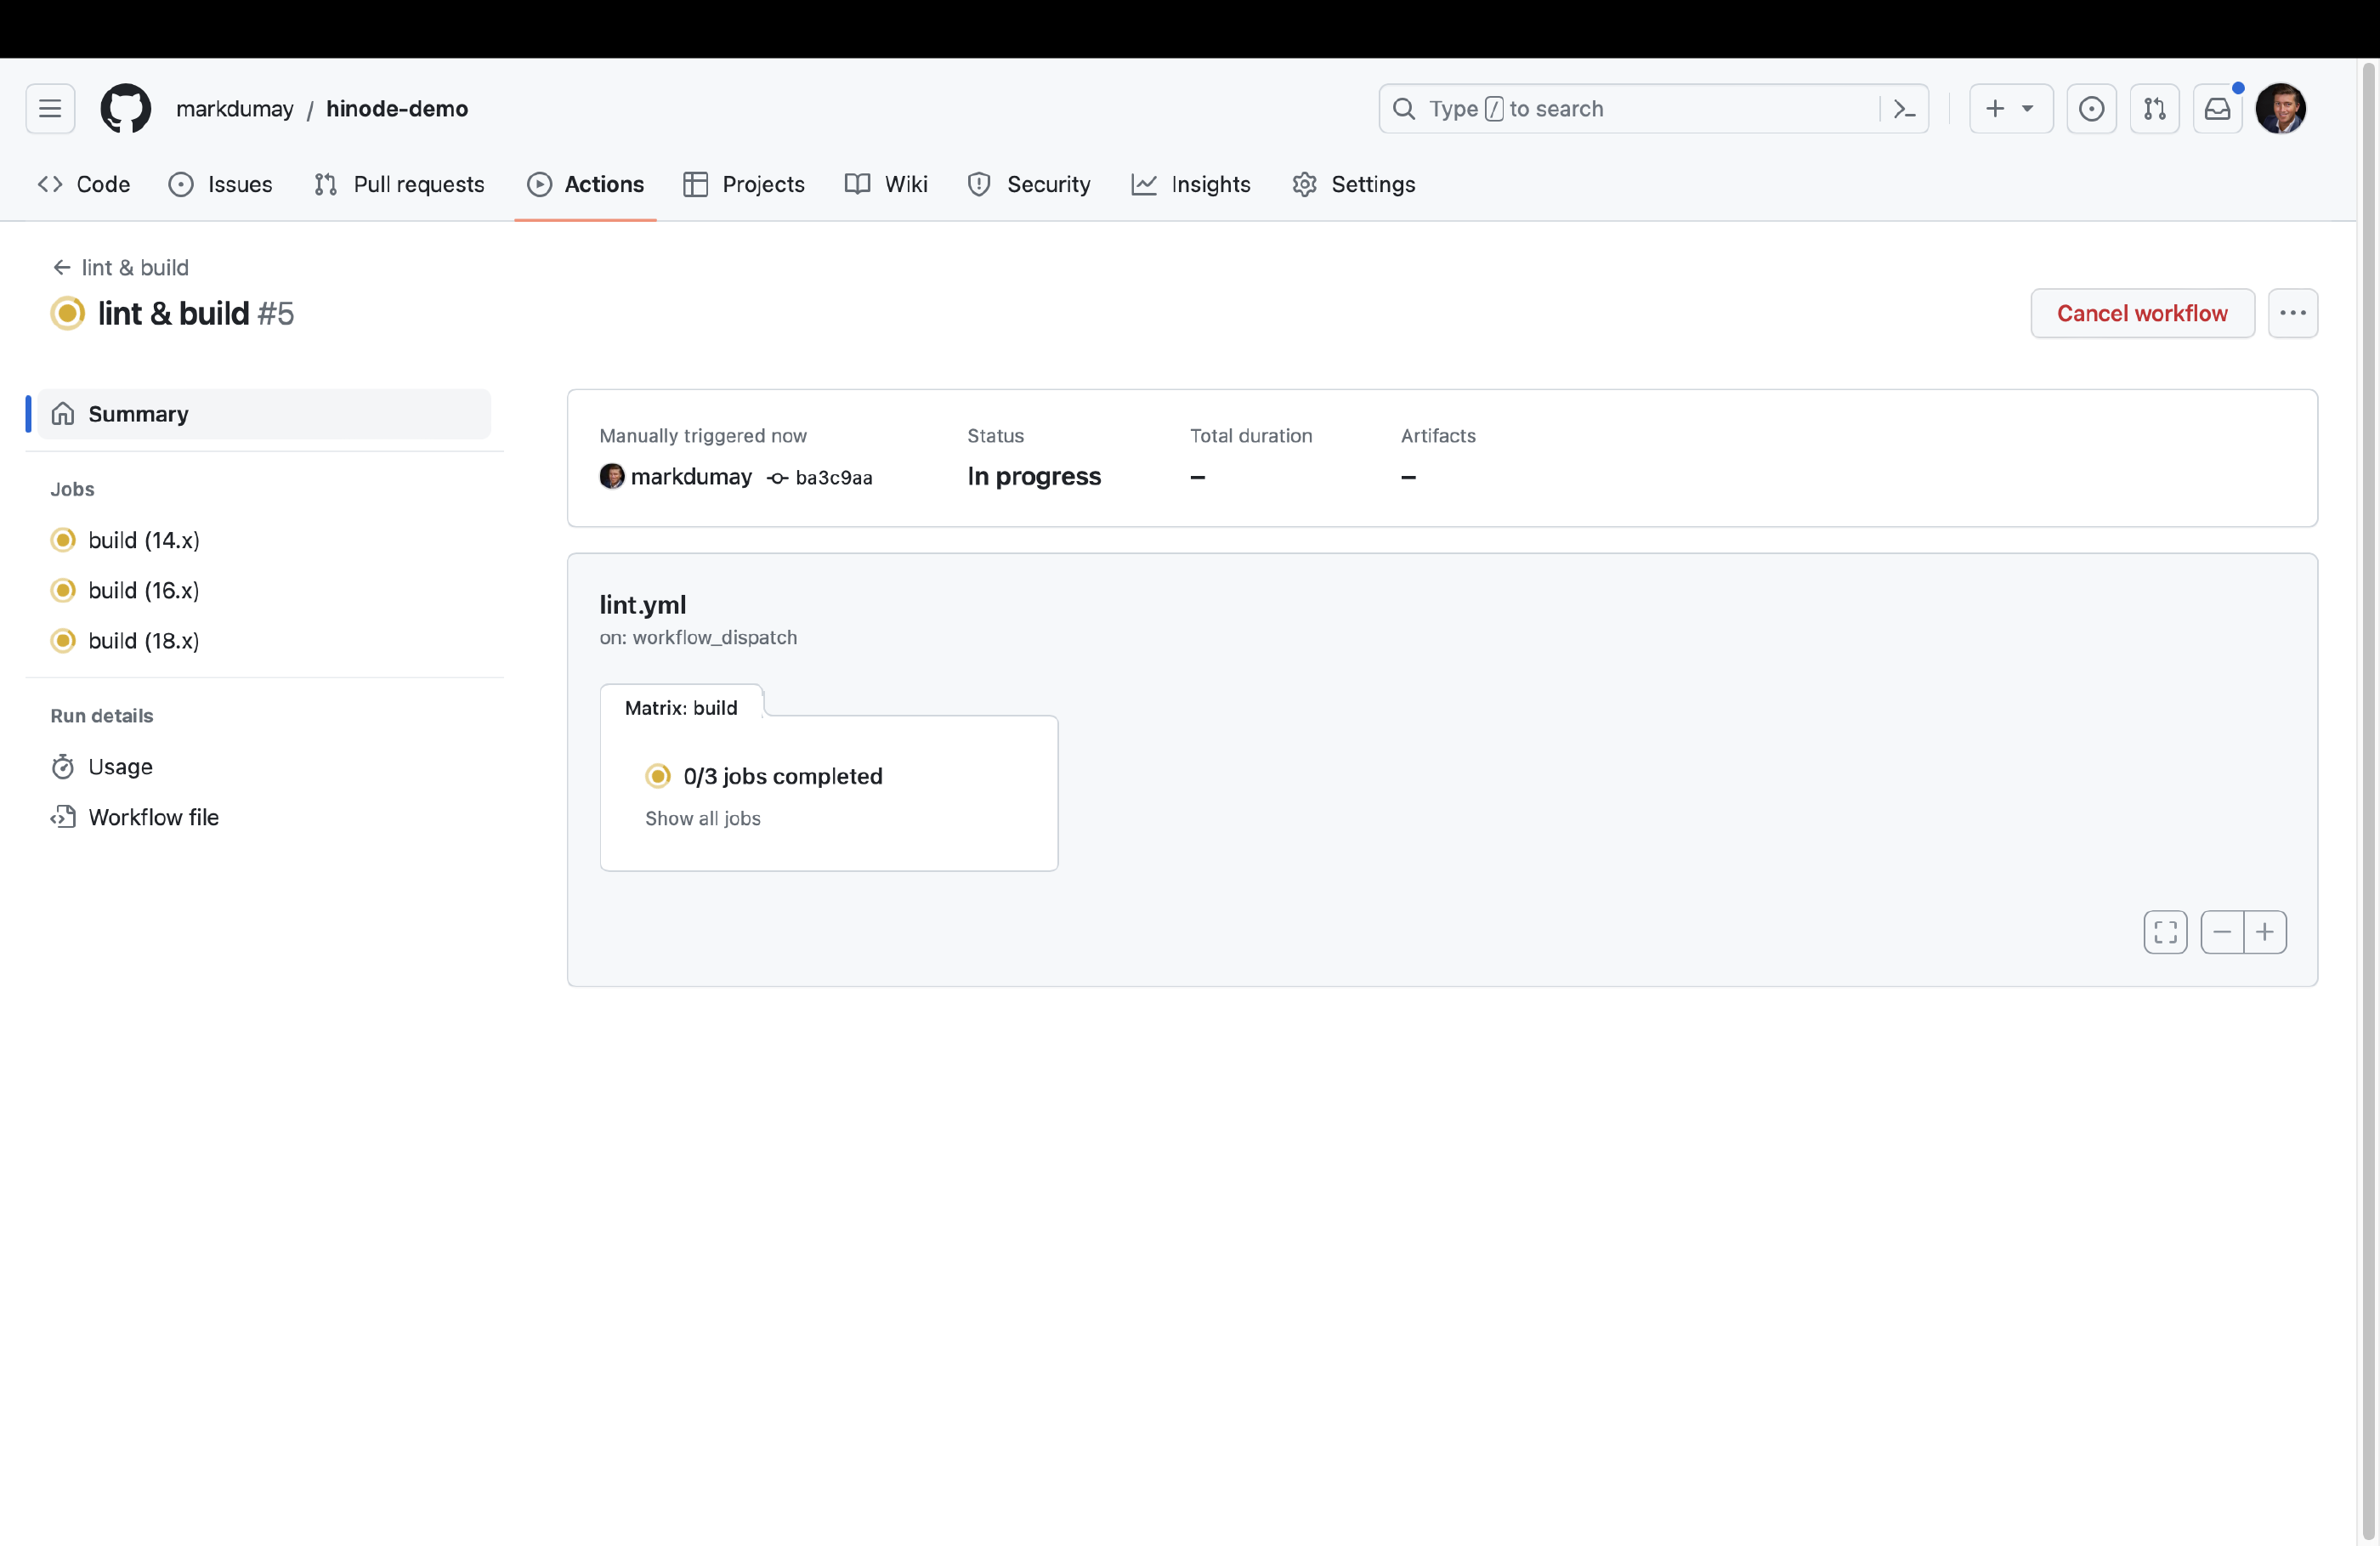Click the back arrow to lint and build
Screen dimensions: 2380x1546
tap(59, 265)
